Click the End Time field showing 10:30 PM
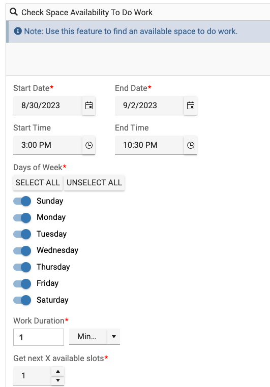270x387 pixels. point(149,145)
